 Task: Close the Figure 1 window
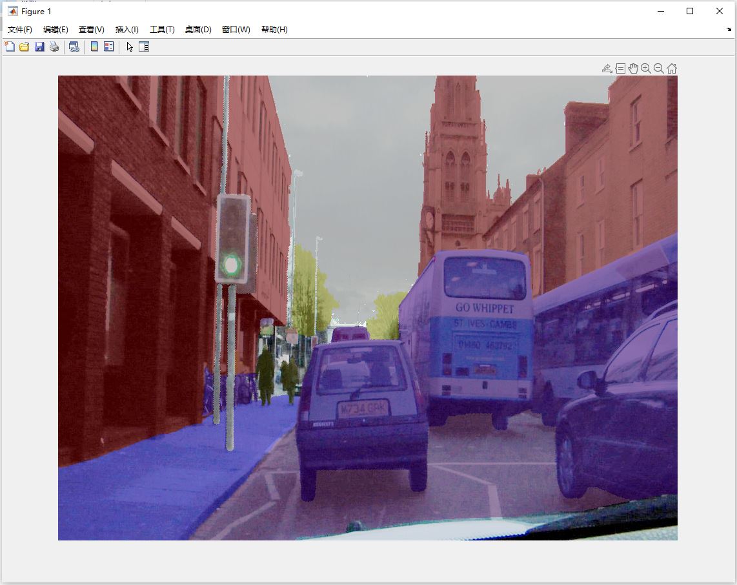coord(720,11)
